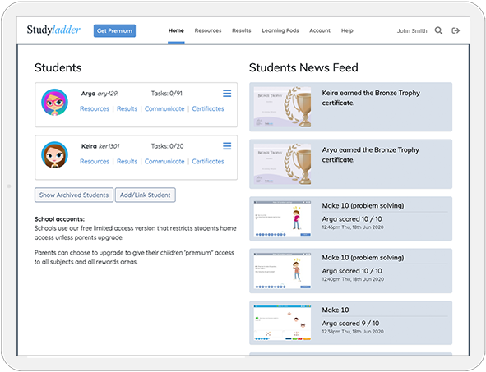Viewport: 486px width, 372px height.
Task: Open Arya's Results link
Action: point(127,108)
